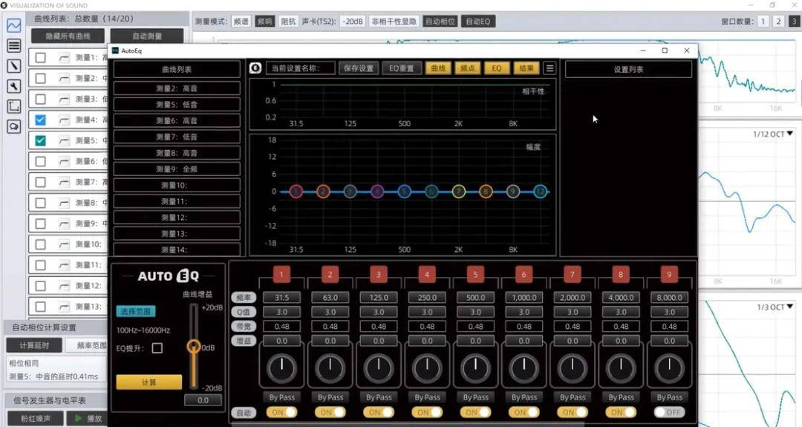Open the -20dB sound card level selector
The width and height of the screenshot is (802, 427).
(352, 22)
